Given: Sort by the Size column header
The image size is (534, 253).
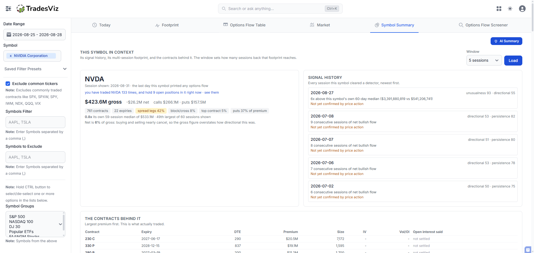Looking at the screenshot, I should tap(341, 232).
